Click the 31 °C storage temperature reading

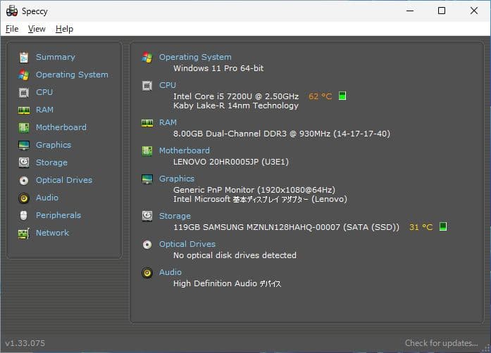point(421,226)
